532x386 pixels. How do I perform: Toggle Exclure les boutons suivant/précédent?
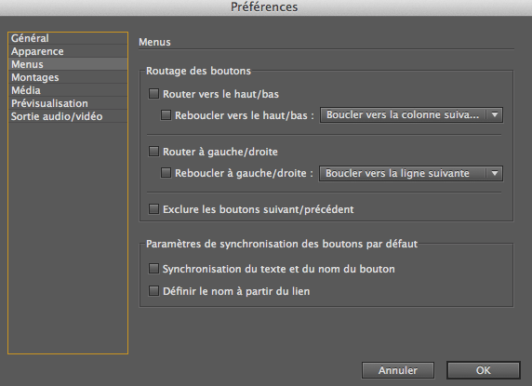click(x=153, y=209)
